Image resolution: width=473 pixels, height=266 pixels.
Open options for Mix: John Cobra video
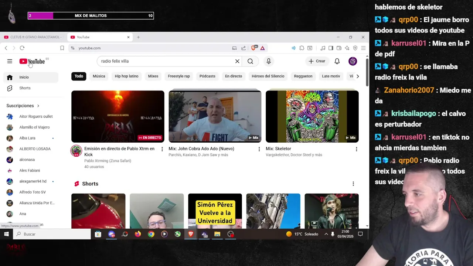click(x=259, y=149)
